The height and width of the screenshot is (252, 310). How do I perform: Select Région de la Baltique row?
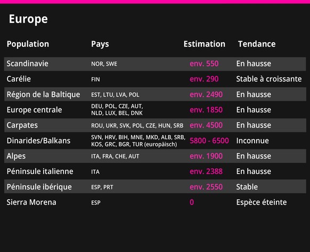tap(155, 94)
